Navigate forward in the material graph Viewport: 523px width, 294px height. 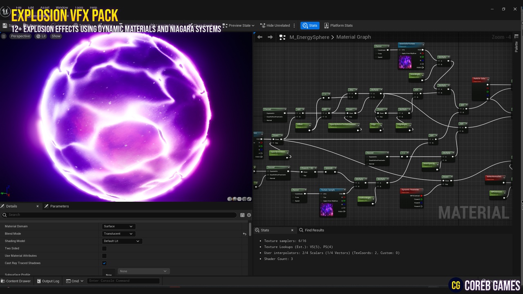pos(270,37)
